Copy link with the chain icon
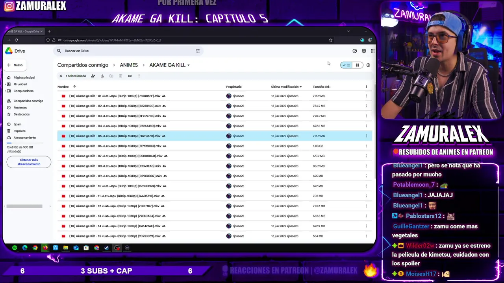504x283 pixels. click(130, 76)
